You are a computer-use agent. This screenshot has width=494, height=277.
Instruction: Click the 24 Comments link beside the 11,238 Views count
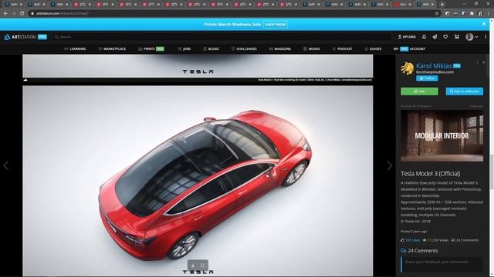(x=465, y=240)
